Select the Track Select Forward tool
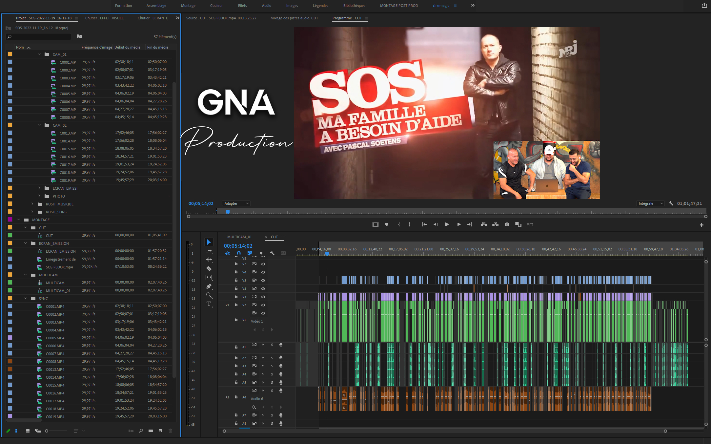Screen dimensions: 711x444 pyautogui.click(x=209, y=251)
